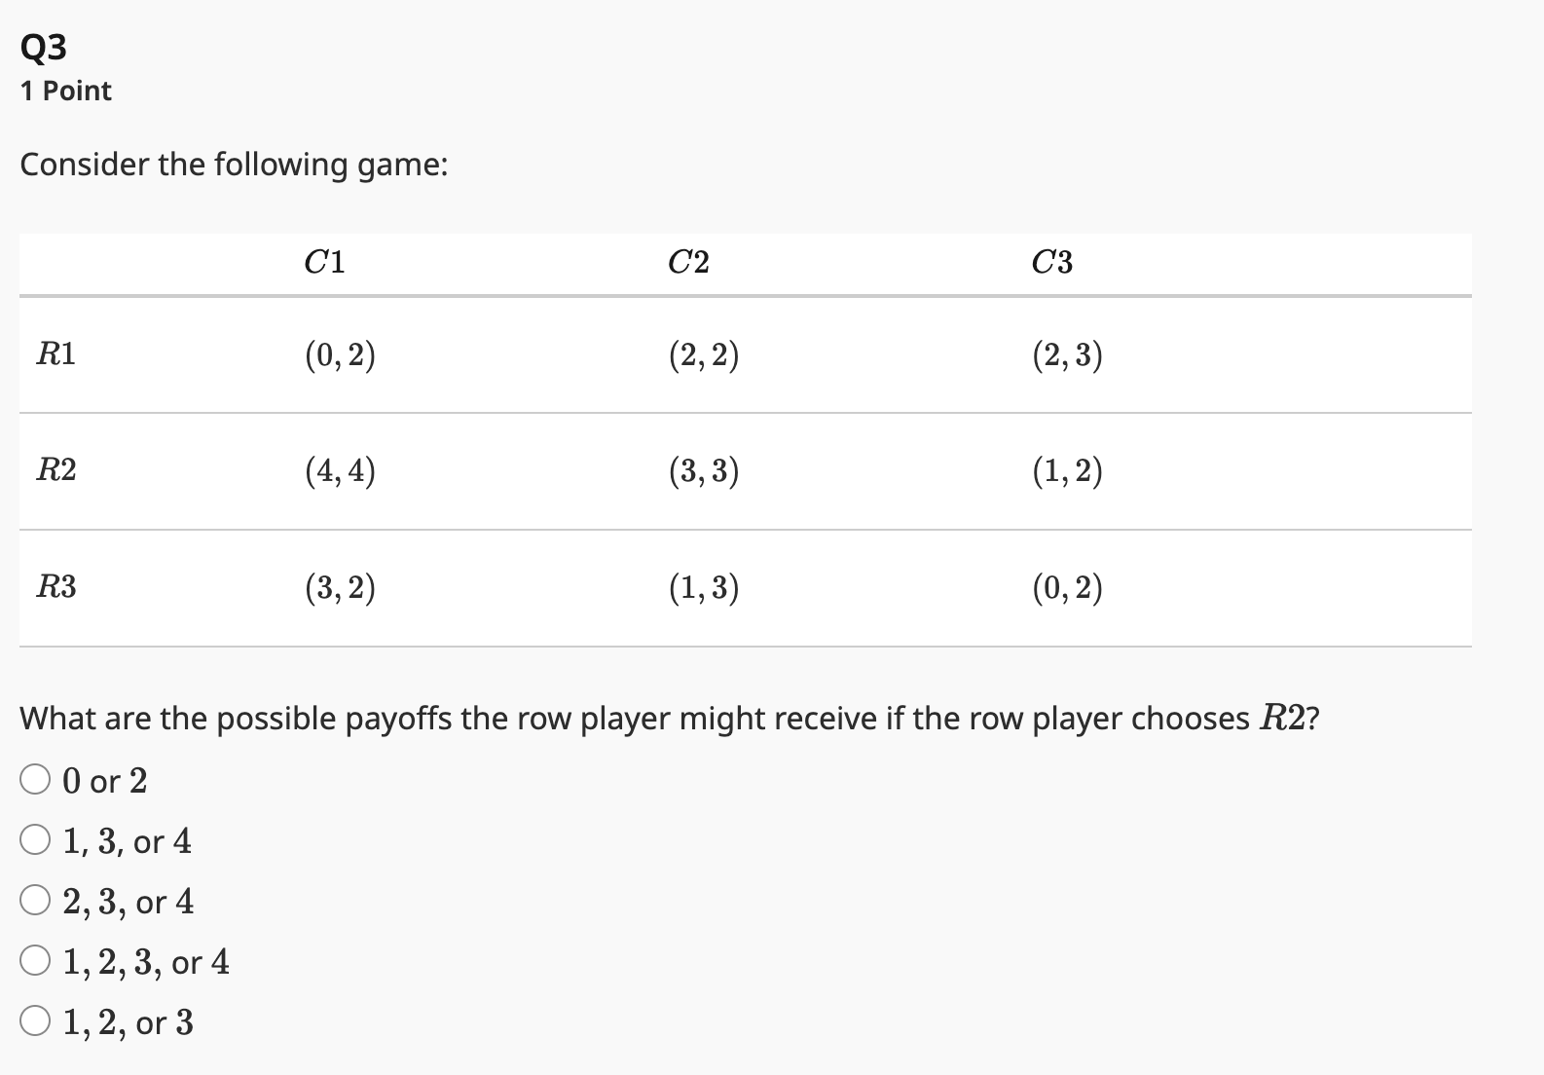Click the answer option "1, 2, 3, or 4"

[146, 961]
